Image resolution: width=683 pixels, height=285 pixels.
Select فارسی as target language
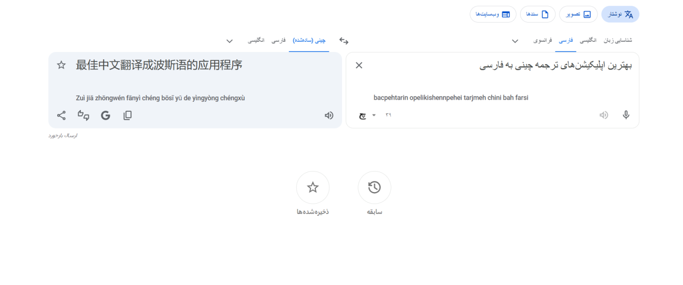tap(278, 40)
